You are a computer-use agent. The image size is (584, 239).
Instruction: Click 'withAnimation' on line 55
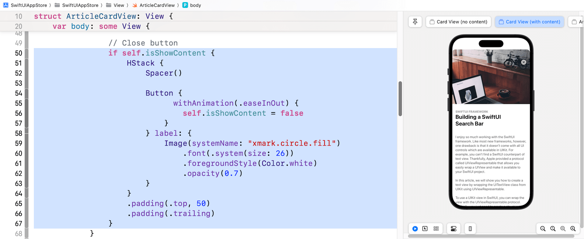203,103
